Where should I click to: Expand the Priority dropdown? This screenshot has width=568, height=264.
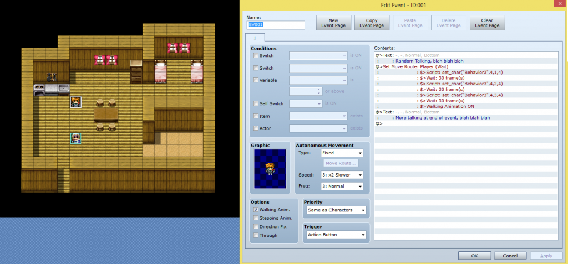pos(335,210)
